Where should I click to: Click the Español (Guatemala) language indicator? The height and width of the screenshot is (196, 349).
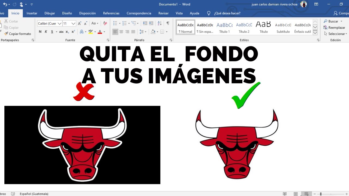[x=34, y=194]
